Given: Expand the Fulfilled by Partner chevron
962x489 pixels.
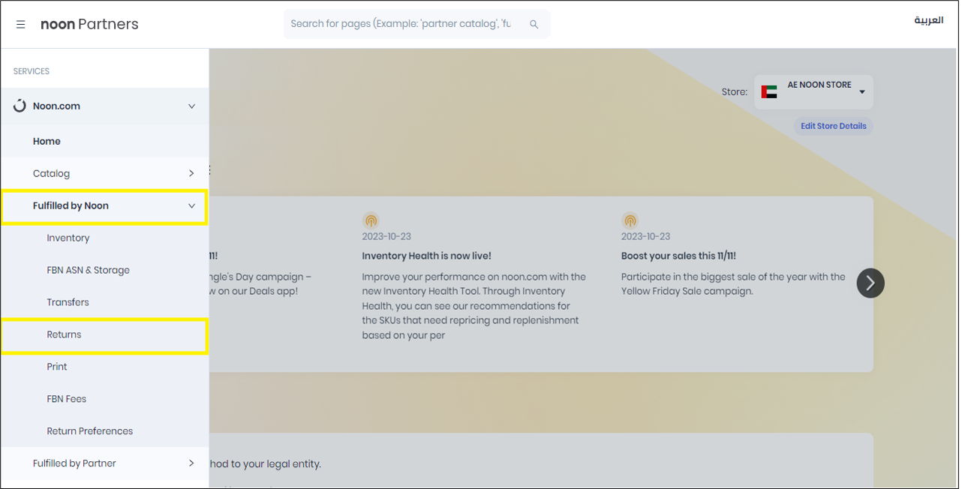Looking at the screenshot, I should click(x=191, y=463).
